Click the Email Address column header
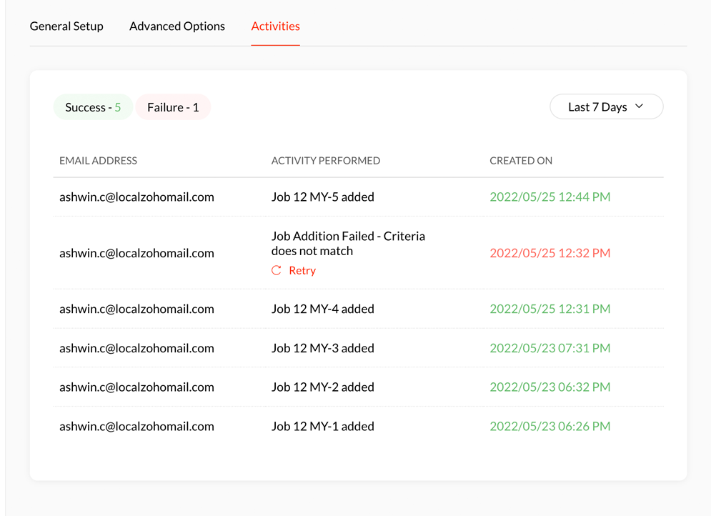Image resolution: width=711 pixels, height=516 pixels. (98, 161)
